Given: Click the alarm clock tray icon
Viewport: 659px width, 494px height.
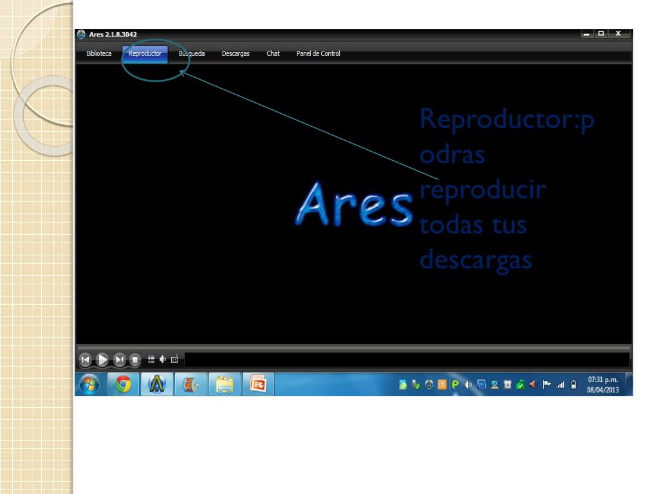Looking at the screenshot, I should 508,385.
